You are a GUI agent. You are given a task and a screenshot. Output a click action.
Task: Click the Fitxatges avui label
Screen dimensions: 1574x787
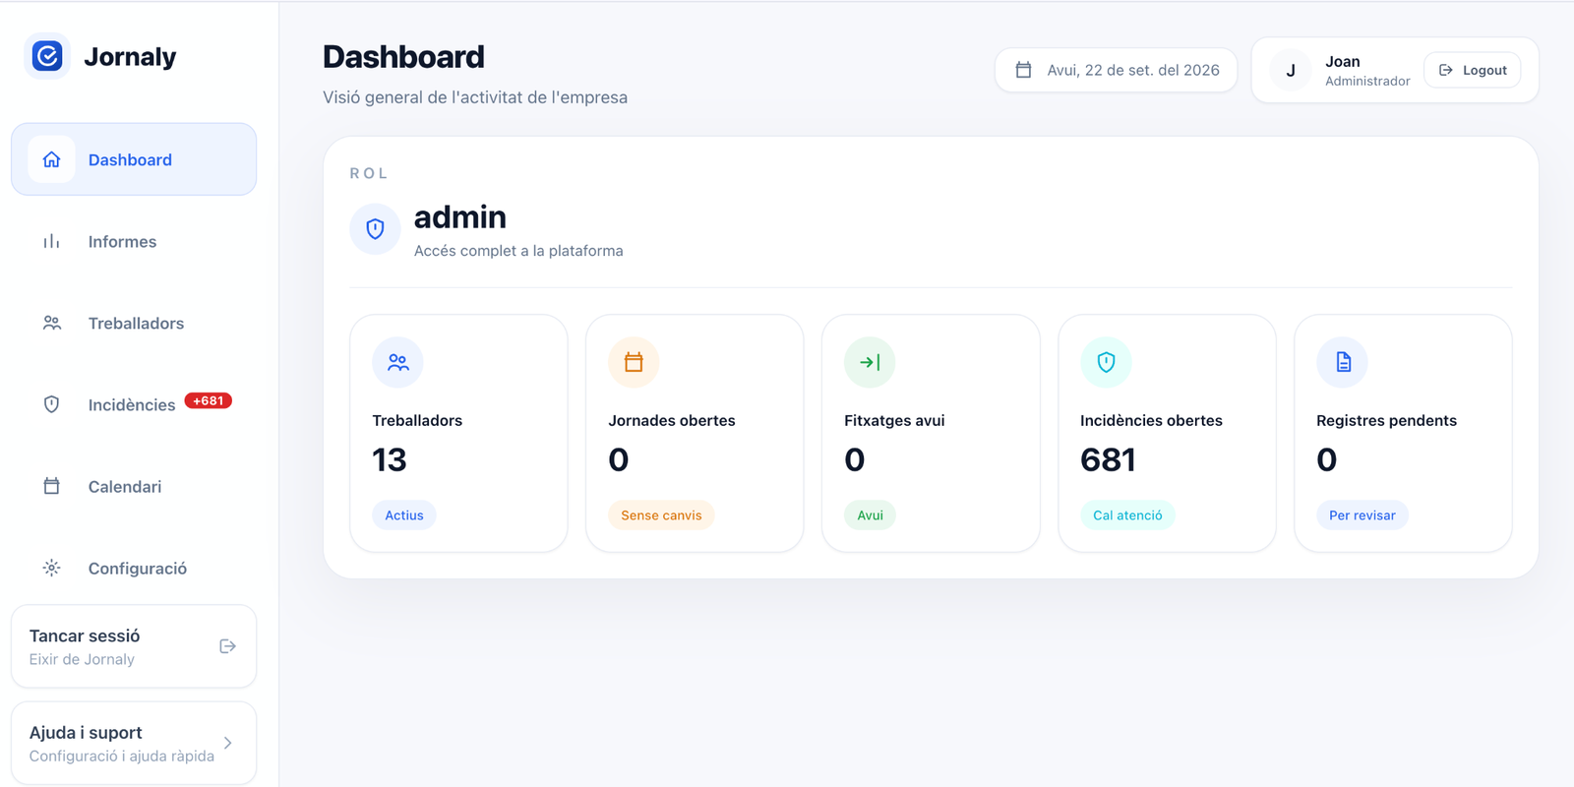[894, 420]
